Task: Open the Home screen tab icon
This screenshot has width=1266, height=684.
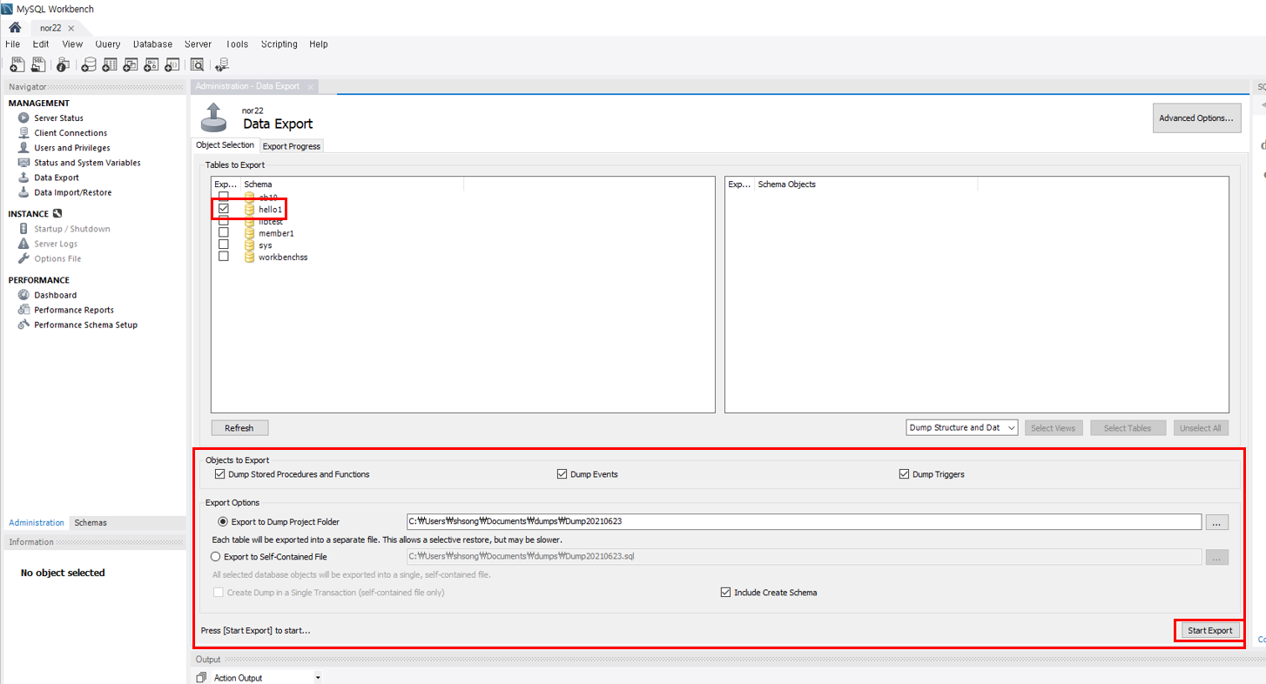Action: pyautogui.click(x=15, y=28)
